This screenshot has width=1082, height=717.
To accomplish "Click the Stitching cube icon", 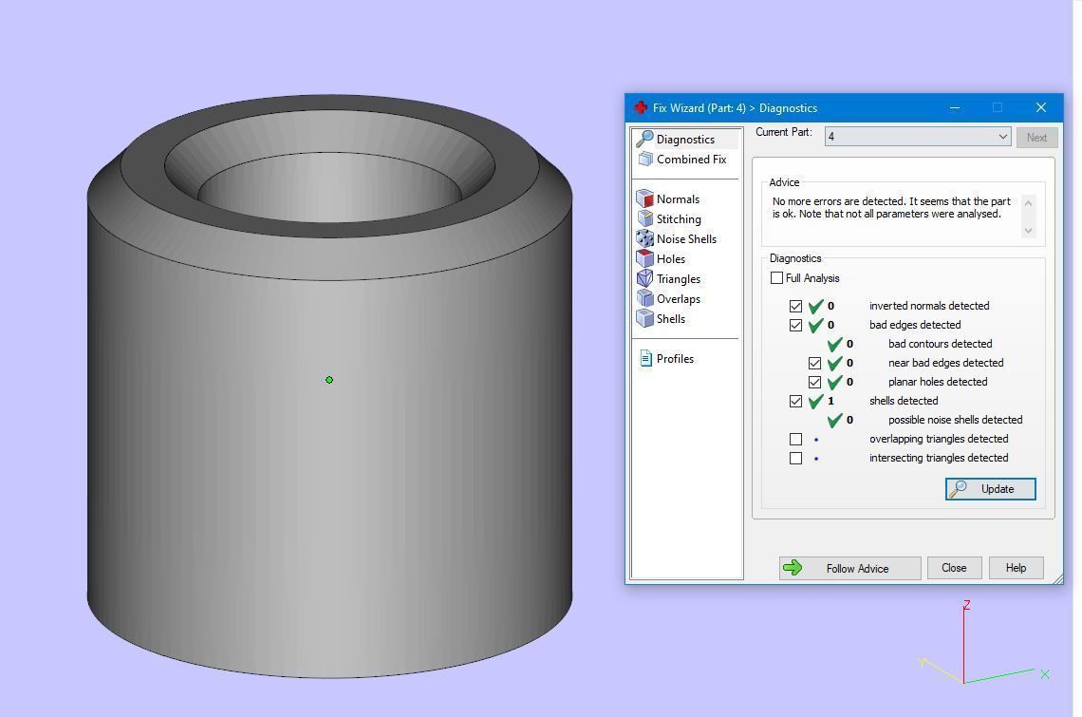I will coord(645,219).
